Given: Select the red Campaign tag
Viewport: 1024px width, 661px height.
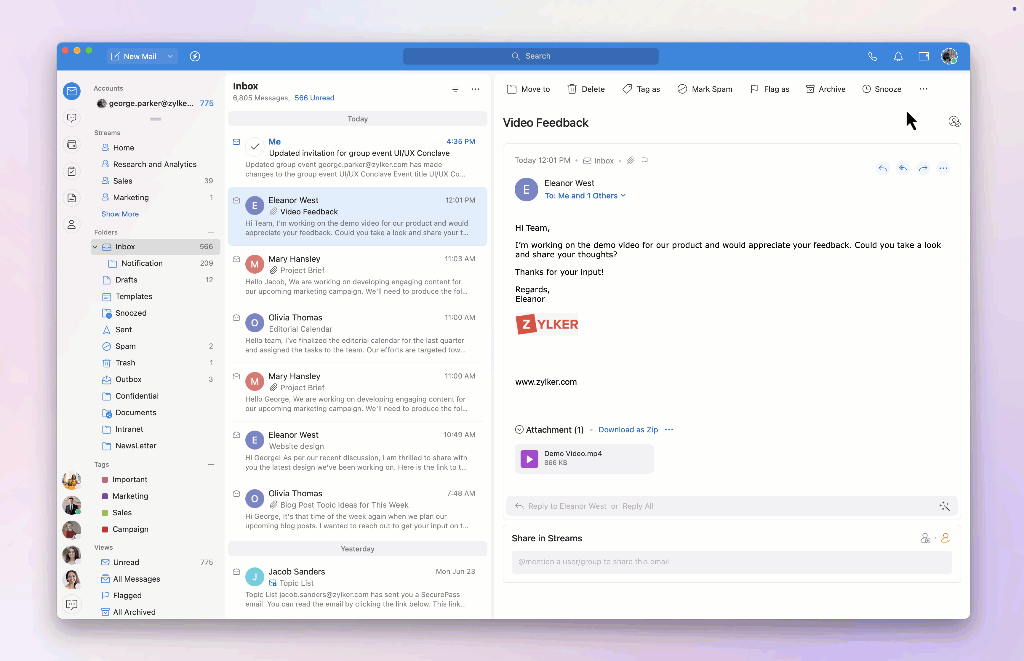Looking at the screenshot, I should (x=130, y=529).
